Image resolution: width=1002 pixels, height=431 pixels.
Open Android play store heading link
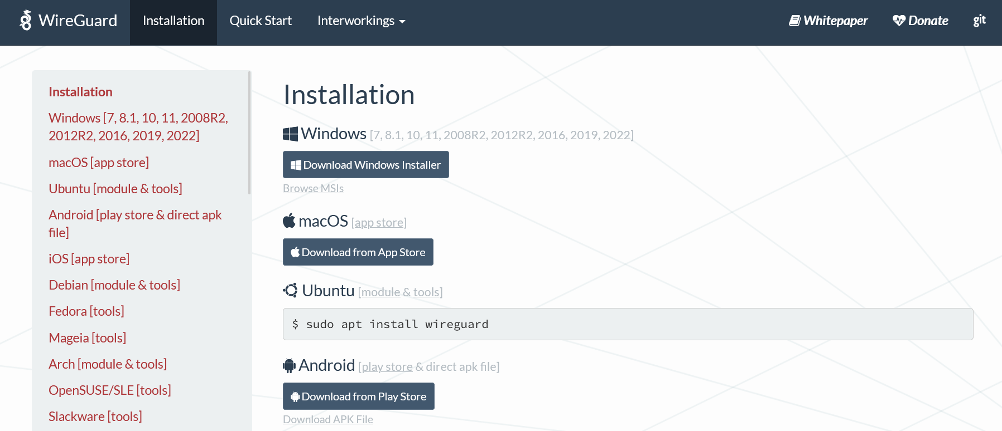(387, 367)
